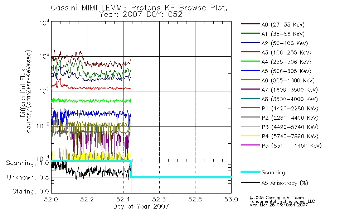Click the dark gray P1 legend line swatch
Screen dimensions: 340x215
pos(250,108)
